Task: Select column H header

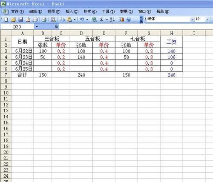Action: point(172,33)
